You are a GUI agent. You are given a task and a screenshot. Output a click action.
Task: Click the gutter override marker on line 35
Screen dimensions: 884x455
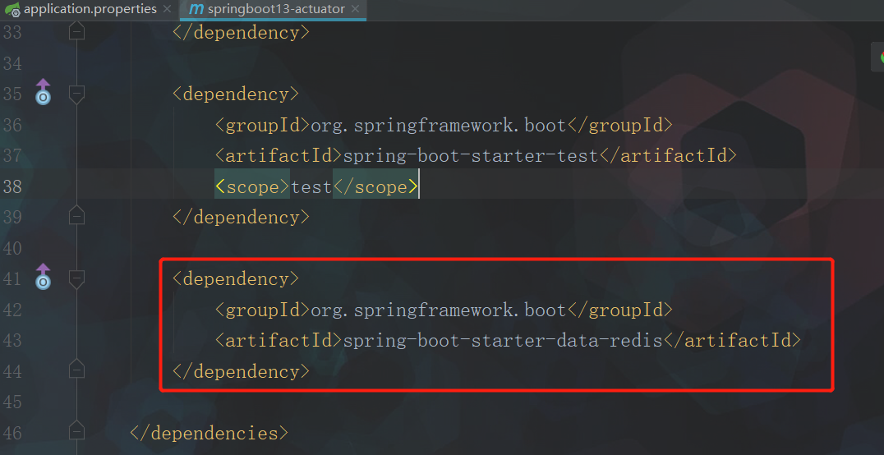click(43, 91)
